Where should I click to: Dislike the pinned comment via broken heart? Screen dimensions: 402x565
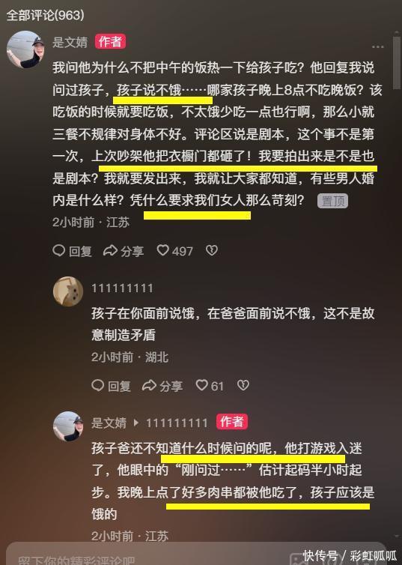click(212, 250)
